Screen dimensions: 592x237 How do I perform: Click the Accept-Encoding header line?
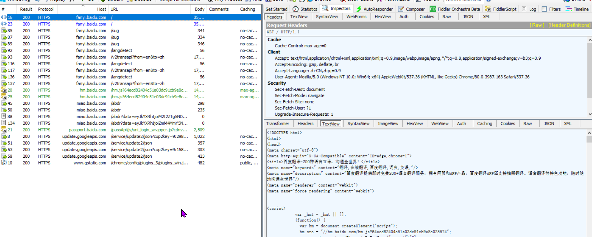point(307,64)
